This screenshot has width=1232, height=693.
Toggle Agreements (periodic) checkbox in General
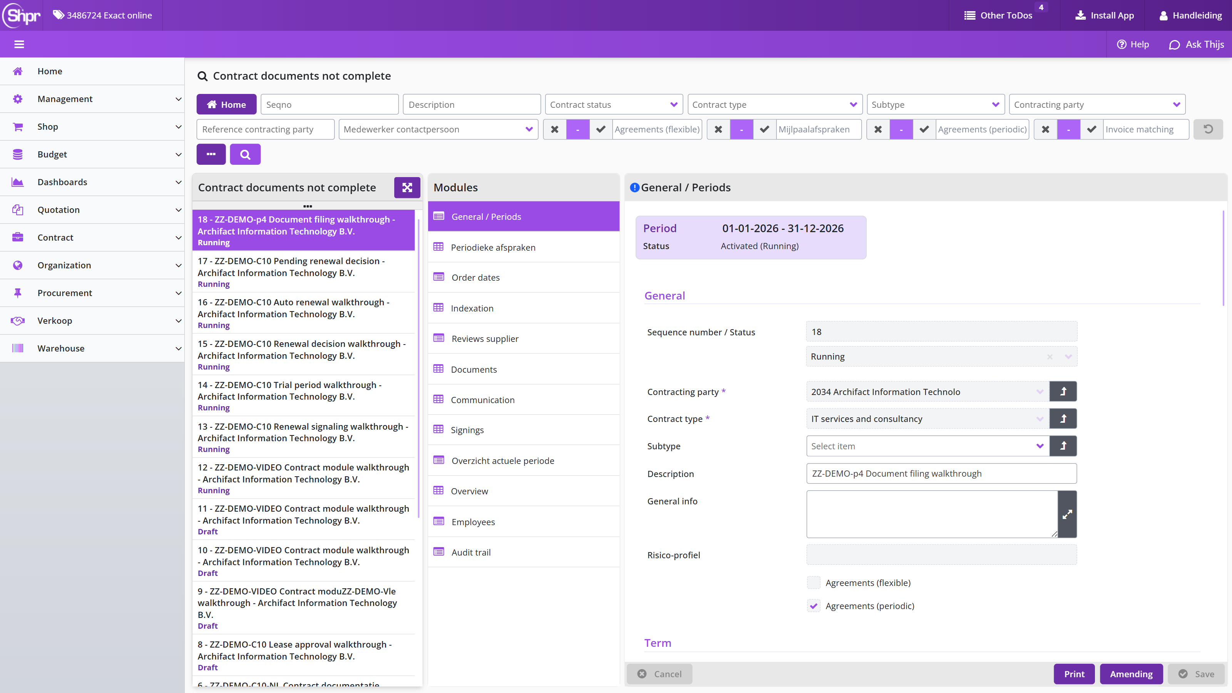pyautogui.click(x=814, y=606)
